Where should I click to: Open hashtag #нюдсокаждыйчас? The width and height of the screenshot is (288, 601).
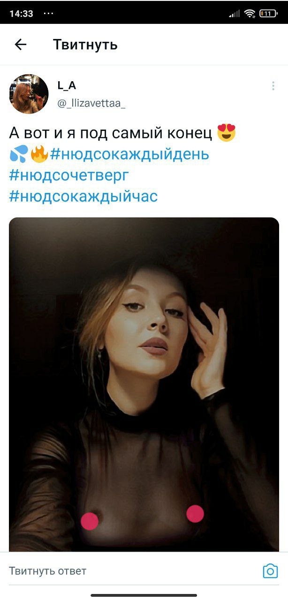[83, 196]
